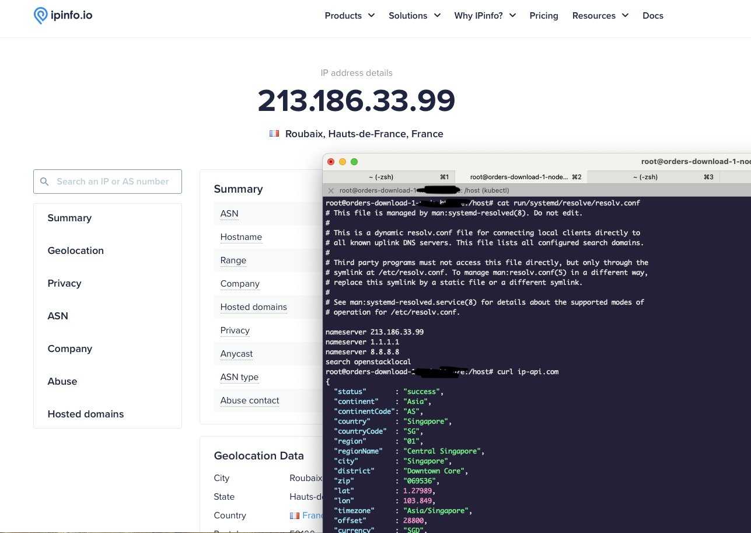Screen dimensions: 751x533
Task: Click the France flag beside Roubaix
Action: (x=274, y=134)
